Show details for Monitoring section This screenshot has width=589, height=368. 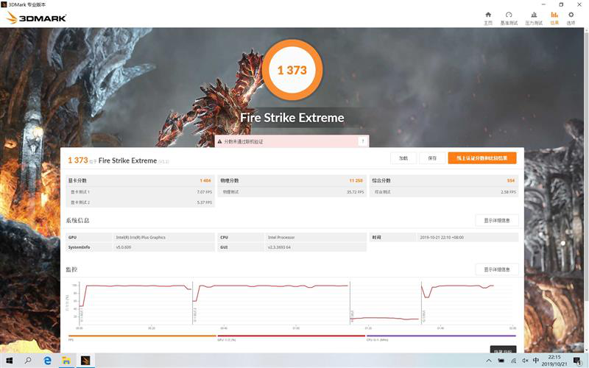496,269
